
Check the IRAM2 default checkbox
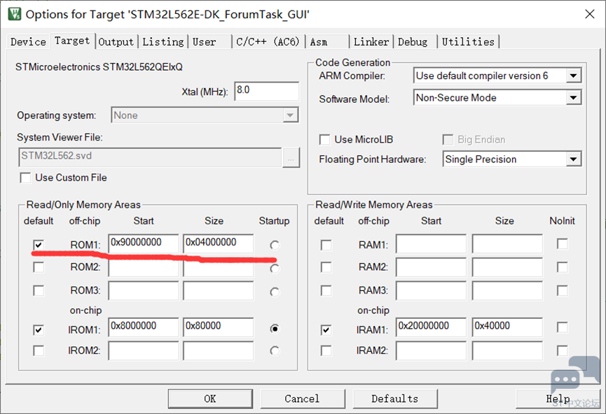[326, 351]
